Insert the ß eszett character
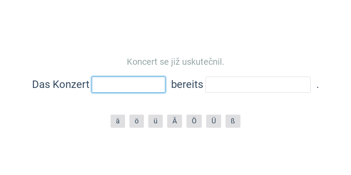The image size is (351, 175). [x=233, y=121]
